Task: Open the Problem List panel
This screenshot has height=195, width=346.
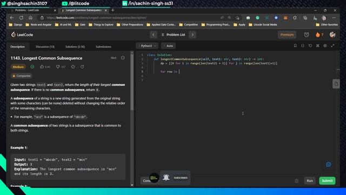Action: (x=173, y=35)
